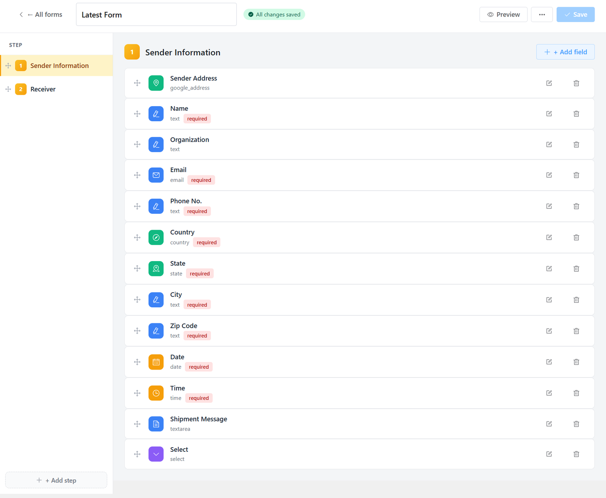Click the Sender Information heading

pos(183,52)
